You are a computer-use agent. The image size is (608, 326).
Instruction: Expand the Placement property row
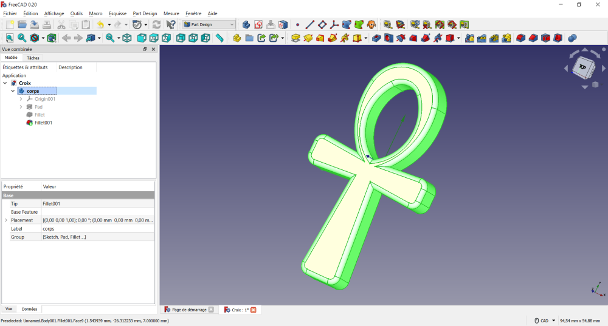[x=7, y=220]
